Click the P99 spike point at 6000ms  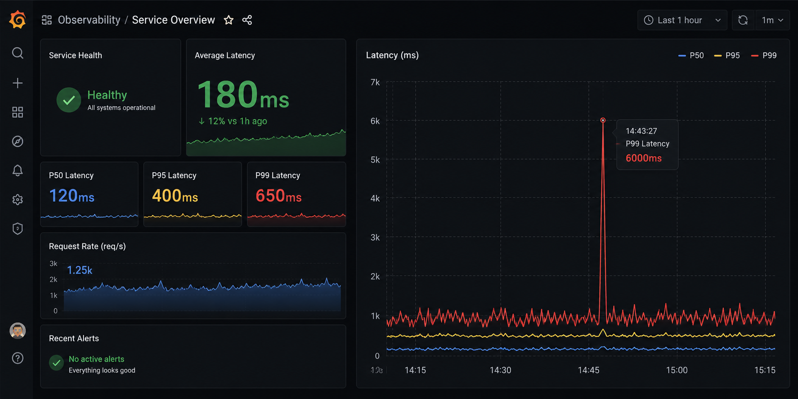point(603,120)
